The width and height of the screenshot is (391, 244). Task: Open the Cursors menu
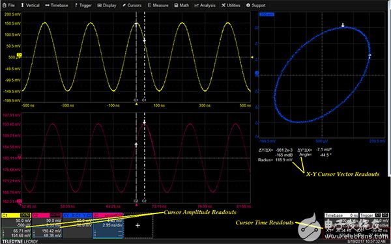[x=132, y=5]
